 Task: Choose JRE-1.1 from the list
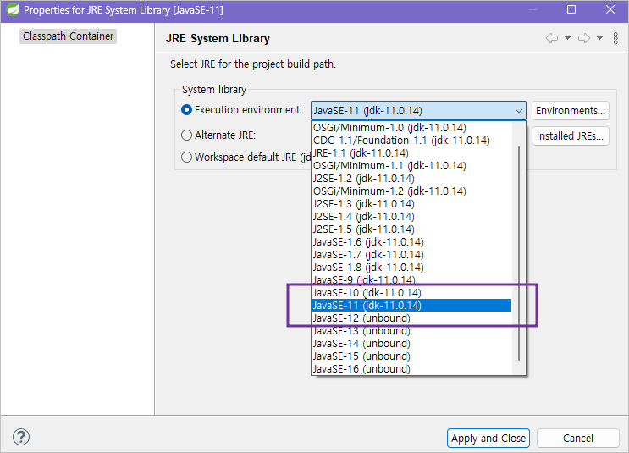click(x=411, y=153)
